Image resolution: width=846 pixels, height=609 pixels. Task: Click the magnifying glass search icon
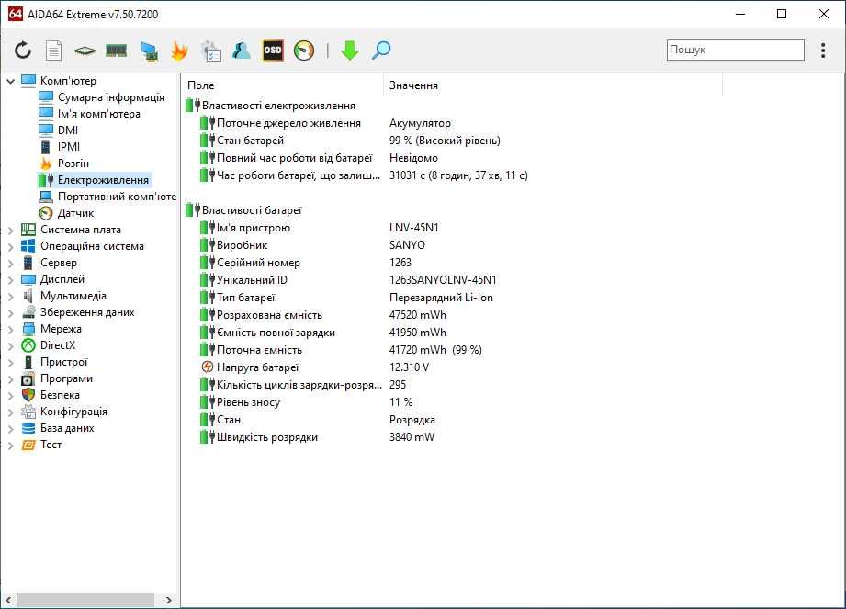[381, 51]
